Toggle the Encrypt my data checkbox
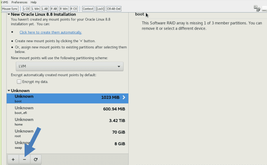 point(19,82)
